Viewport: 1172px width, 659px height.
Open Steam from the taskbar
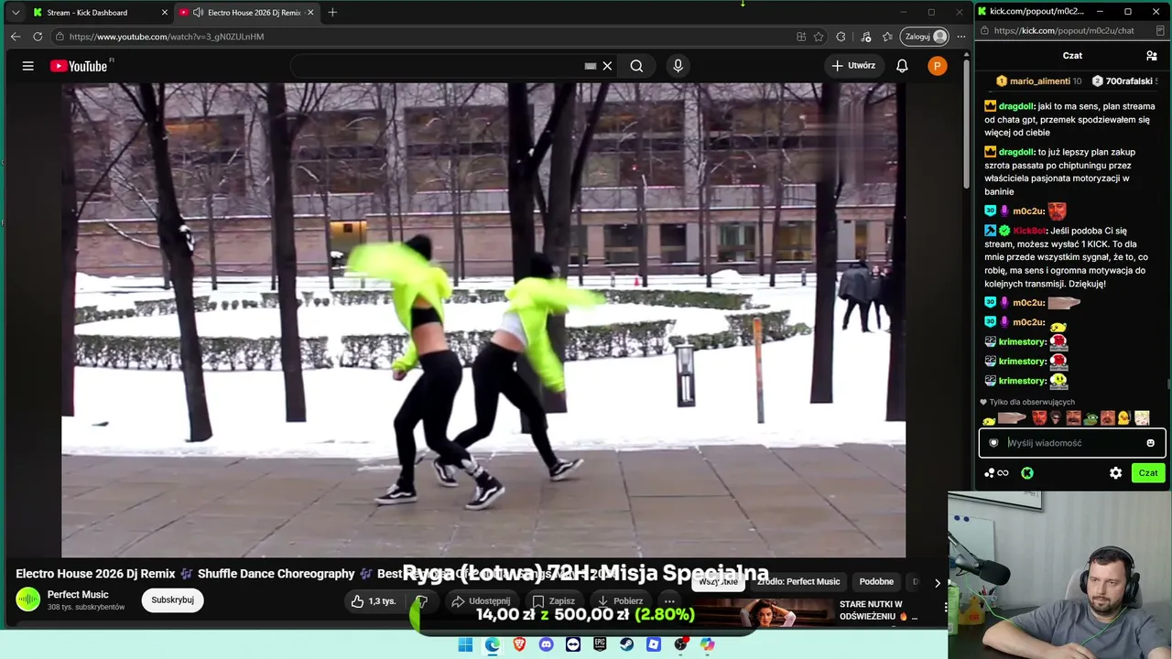(626, 644)
